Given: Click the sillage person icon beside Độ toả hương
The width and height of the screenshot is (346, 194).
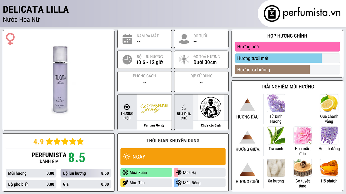Looking at the screenshot, I should [x=184, y=60].
